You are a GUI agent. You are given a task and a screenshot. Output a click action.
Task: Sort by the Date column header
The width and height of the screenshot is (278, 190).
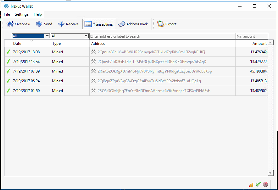(31, 44)
